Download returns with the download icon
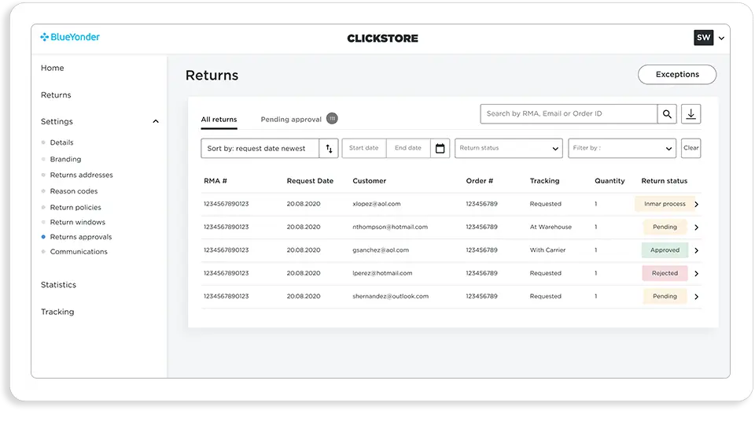This screenshot has width=755, height=425. [x=691, y=114]
